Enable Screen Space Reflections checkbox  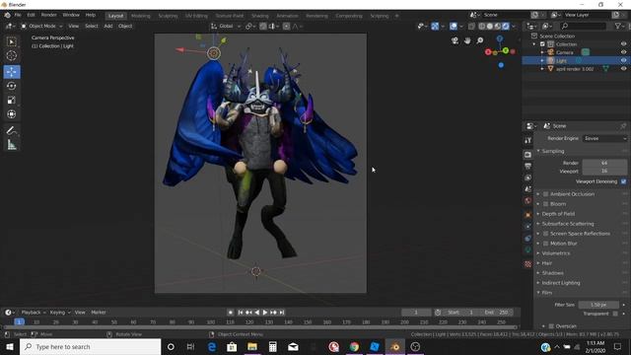(x=546, y=234)
